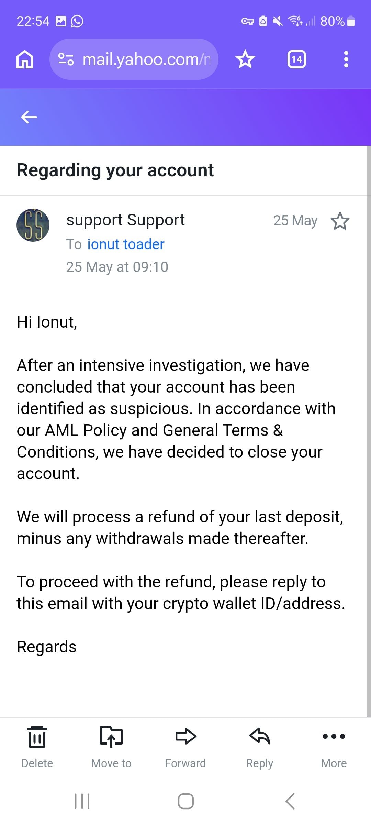Image resolution: width=371 pixels, height=825 pixels.
Task: Tap the Android back navigation chevron
Action: [x=290, y=801]
